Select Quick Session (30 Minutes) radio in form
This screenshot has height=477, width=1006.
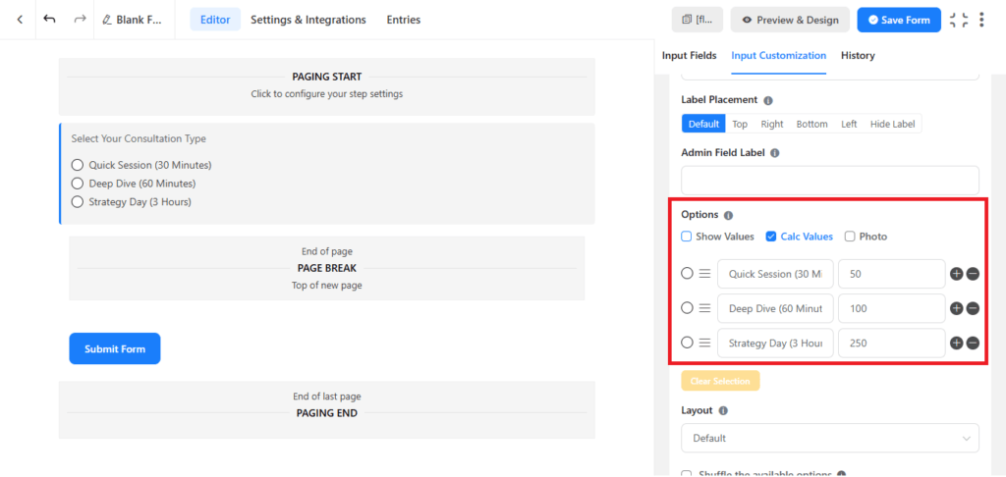point(78,166)
